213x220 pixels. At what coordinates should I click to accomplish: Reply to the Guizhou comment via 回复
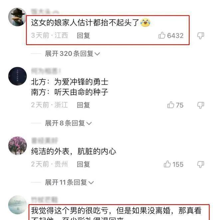coord(84,164)
